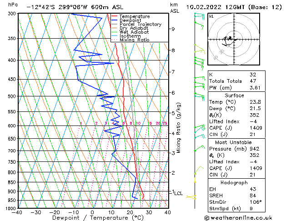Screen dimensions: 286x221
Task: Click the "Parcel Trajectory" legend entry
Action: [140, 24]
